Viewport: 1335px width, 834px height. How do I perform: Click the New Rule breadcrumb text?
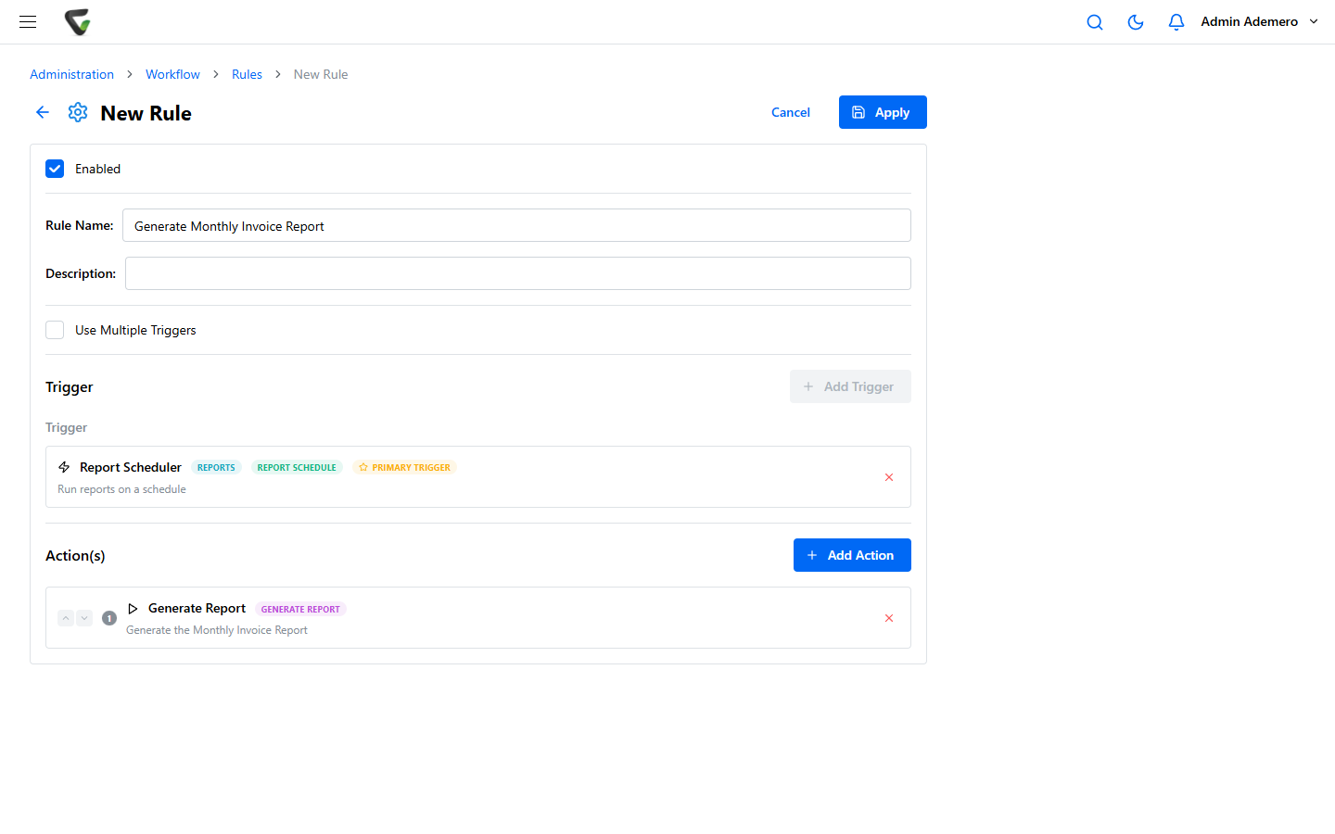click(321, 74)
